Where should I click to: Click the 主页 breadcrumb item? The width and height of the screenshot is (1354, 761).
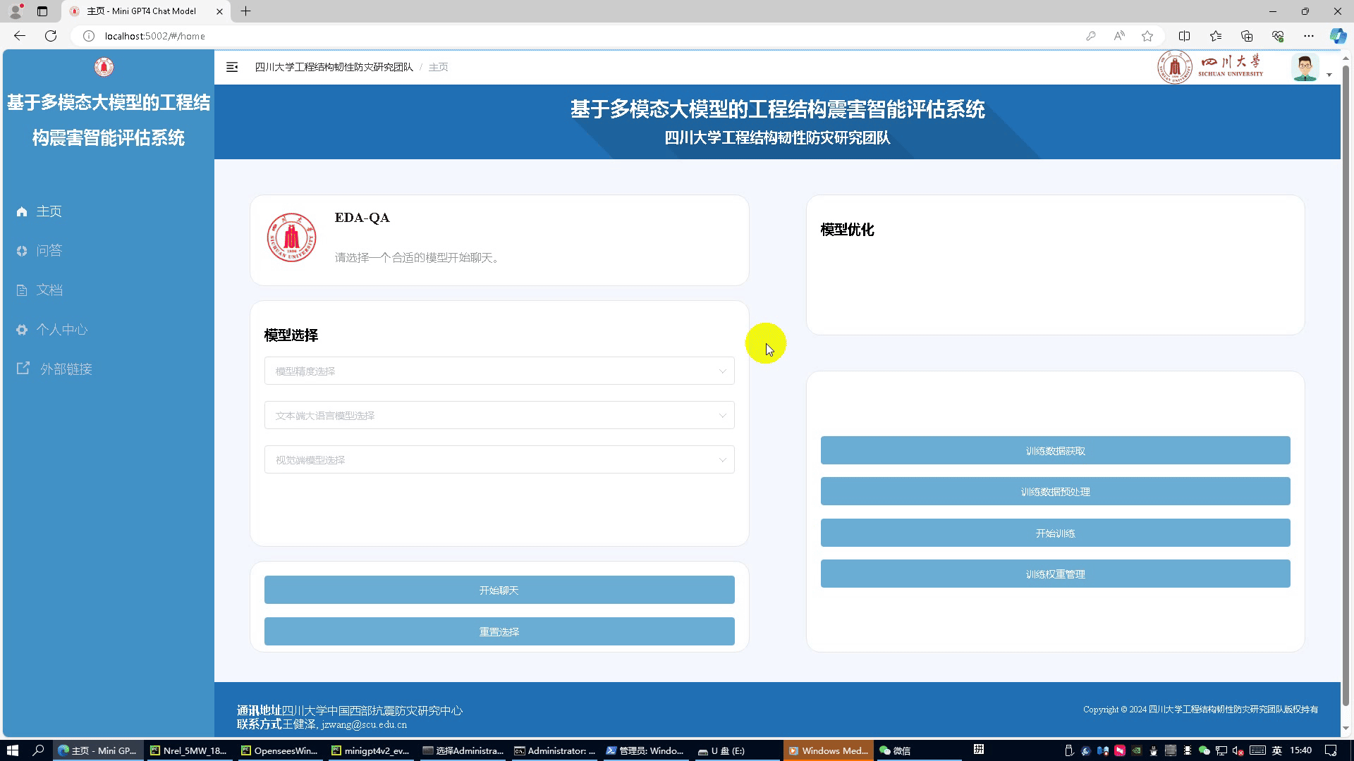(x=438, y=67)
